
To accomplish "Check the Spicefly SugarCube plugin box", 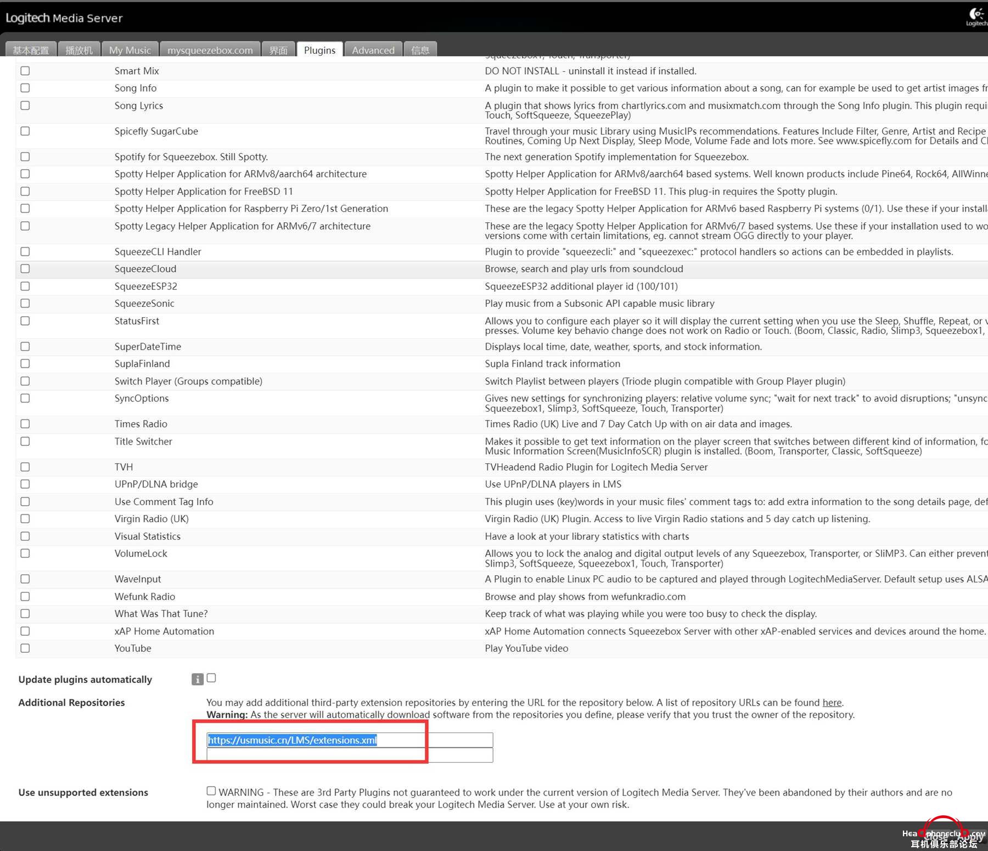I will (25, 131).
